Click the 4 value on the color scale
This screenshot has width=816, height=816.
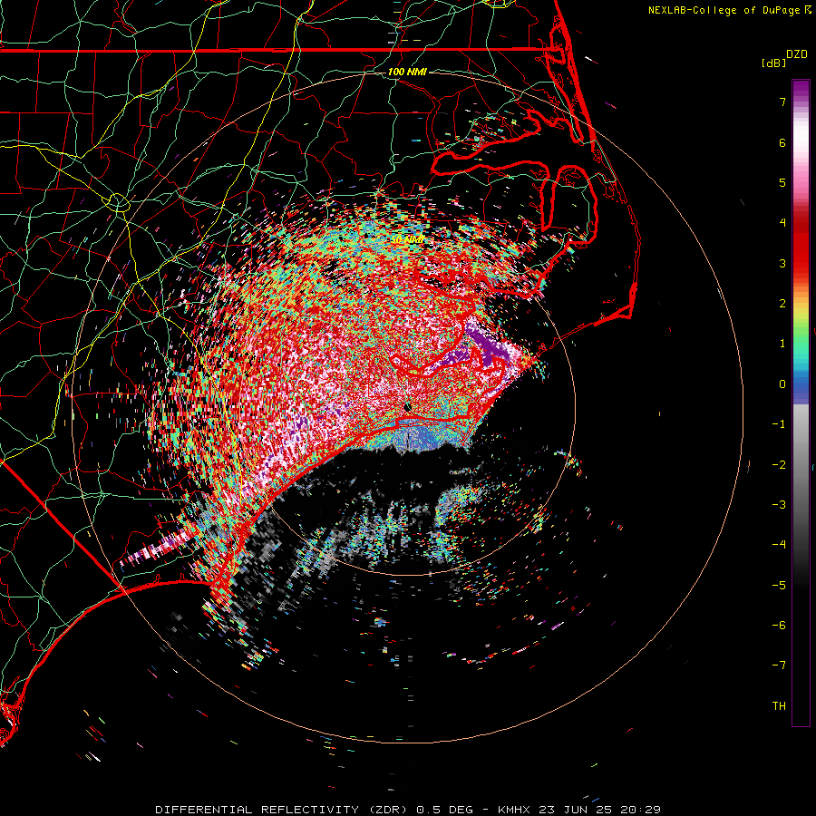782,223
